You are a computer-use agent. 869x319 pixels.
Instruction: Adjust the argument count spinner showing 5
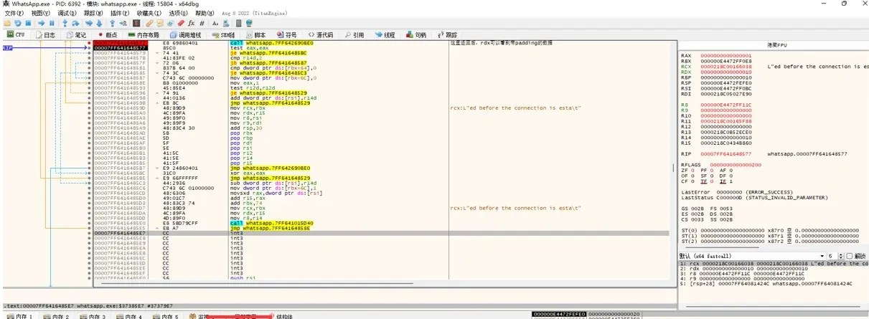tap(835, 256)
